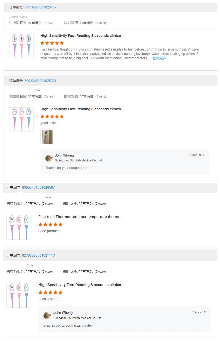Click John Whong's dog avatar dated 24 May 2021
Viewport: 220px width, 341px height.
point(49,158)
